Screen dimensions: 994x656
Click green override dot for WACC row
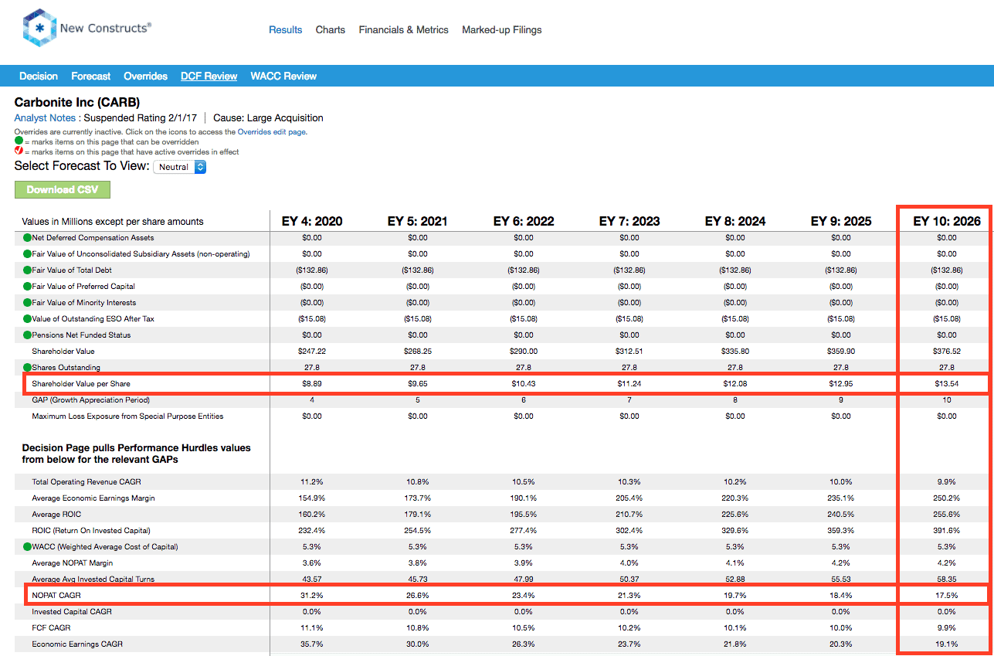coord(27,547)
